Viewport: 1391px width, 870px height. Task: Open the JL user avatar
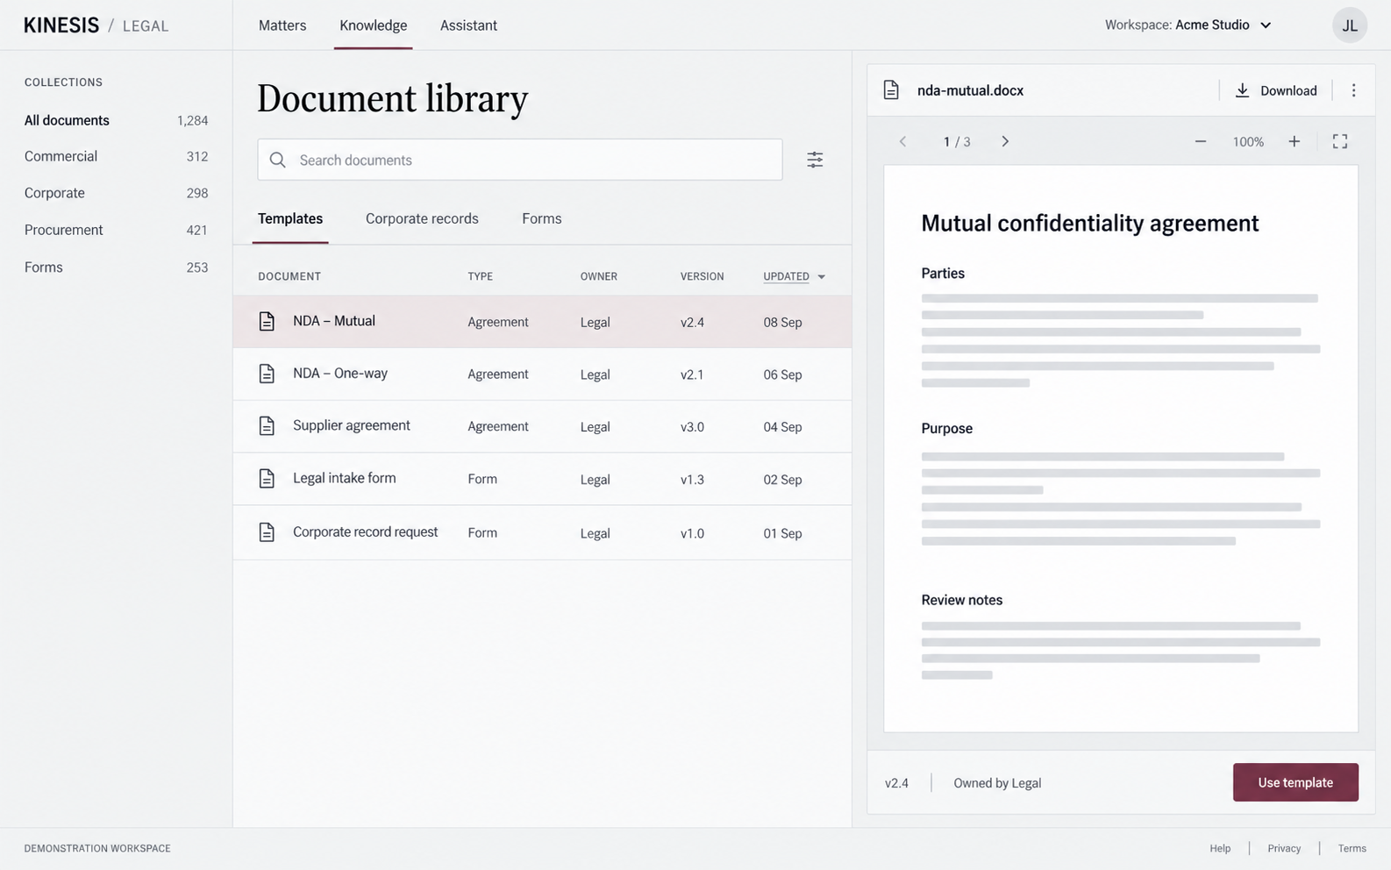[1350, 25]
